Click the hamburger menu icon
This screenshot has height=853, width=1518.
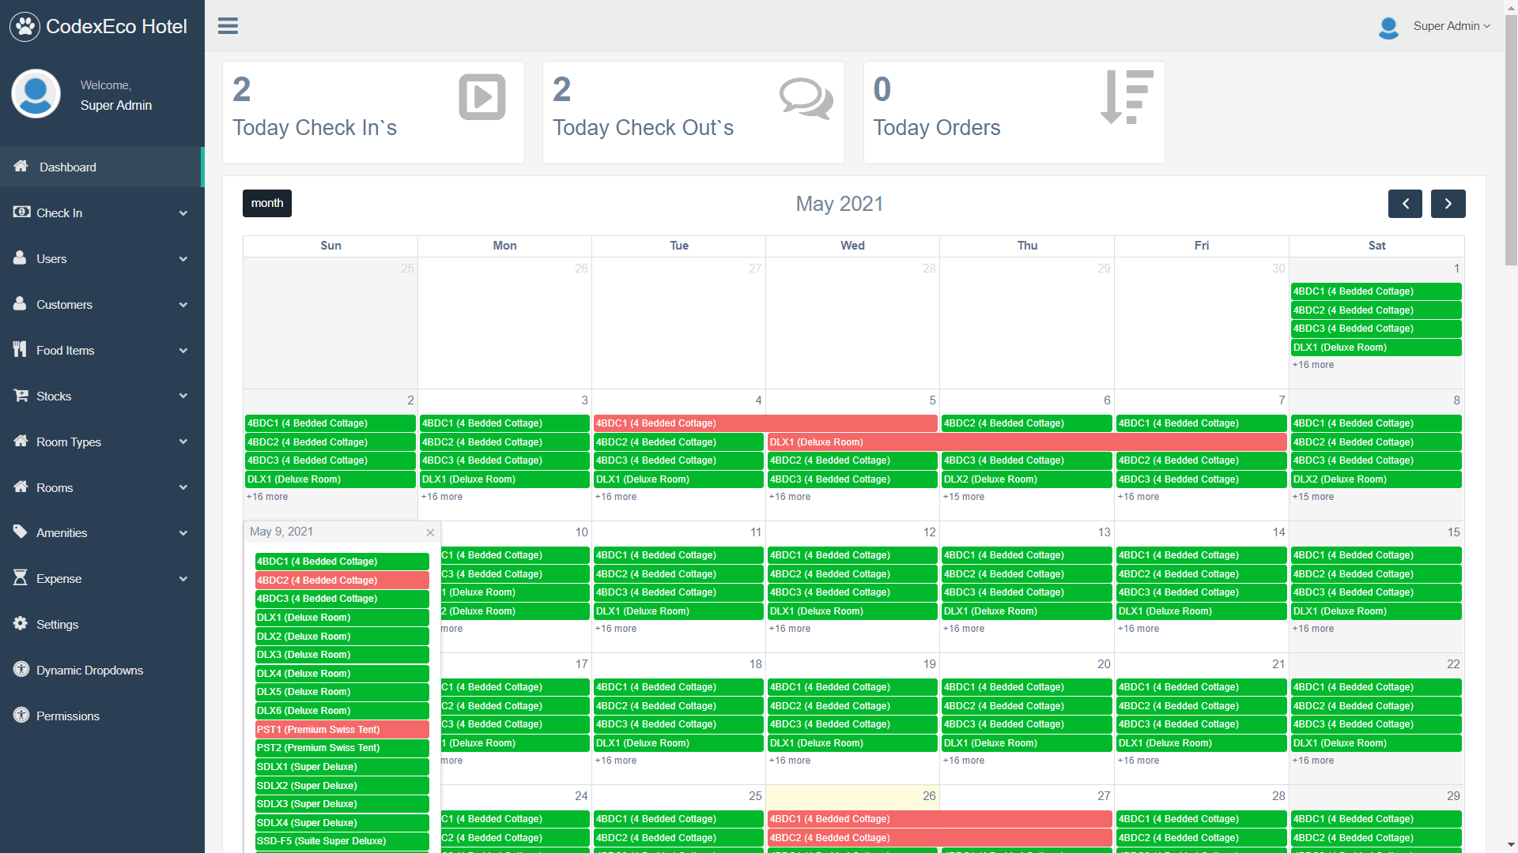227,26
